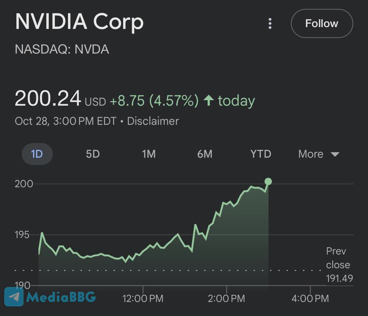Click the 4:00 PM time axis label
This screenshot has width=368, height=316.
point(310,298)
